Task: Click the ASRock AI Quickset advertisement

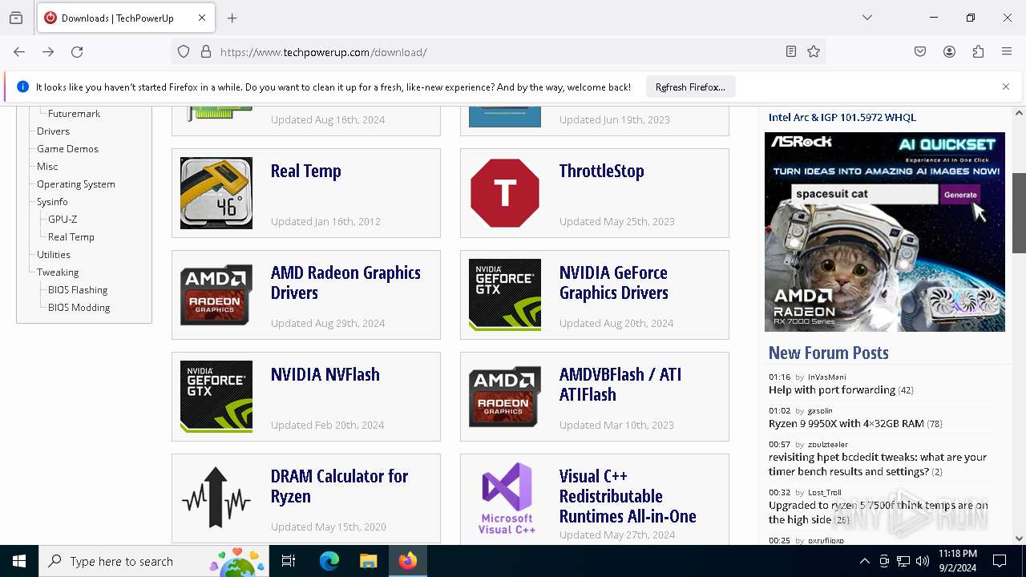Action: (x=885, y=232)
